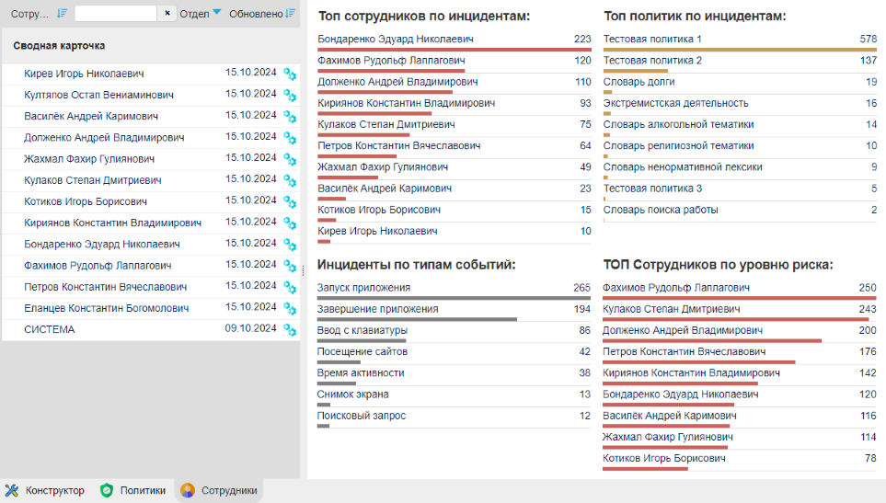Open settings gears for Култяпов Остап Вениаминович
Viewport: 886px width, 503px height.
(290, 96)
